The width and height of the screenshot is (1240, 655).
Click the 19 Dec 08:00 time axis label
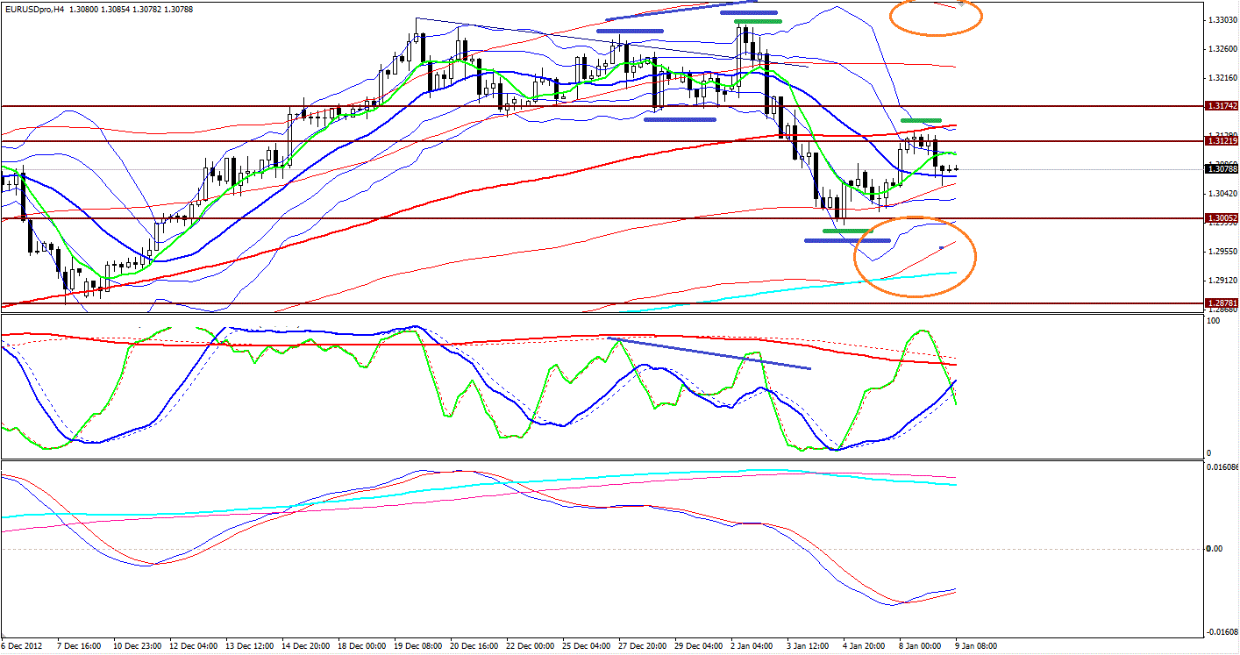pos(417,646)
